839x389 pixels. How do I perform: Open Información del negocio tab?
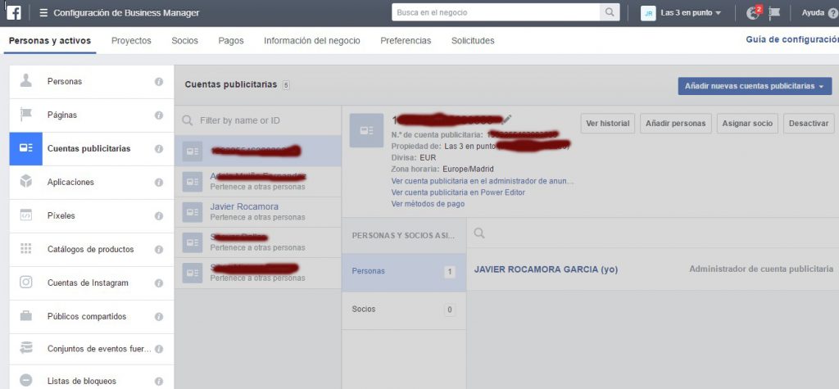(312, 41)
